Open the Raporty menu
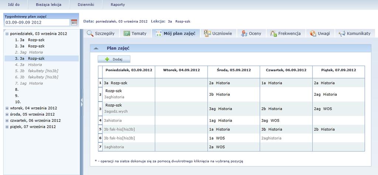This screenshot has width=378, height=175. click(x=118, y=4)
